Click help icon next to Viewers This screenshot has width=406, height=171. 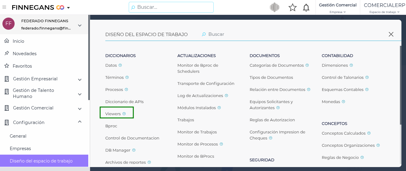(x=124, y=114)
